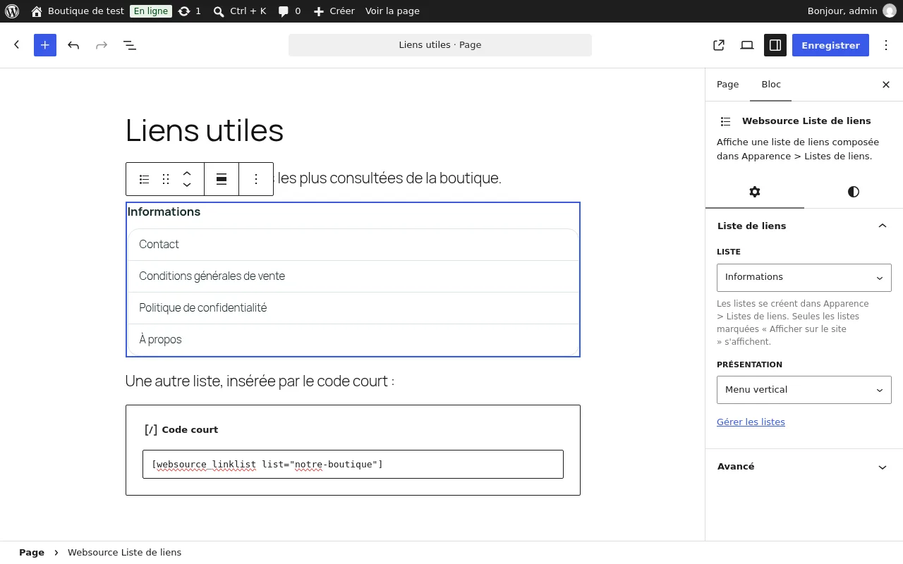Open the Ctrl + K search command

[x=240, y=11]
